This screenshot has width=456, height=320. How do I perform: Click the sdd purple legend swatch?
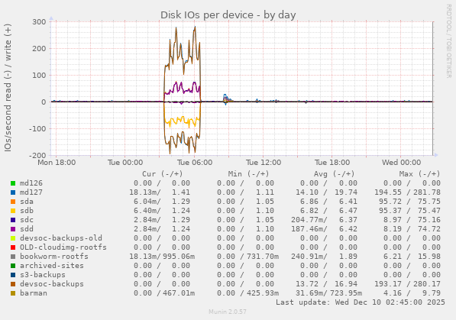(13, 229)
